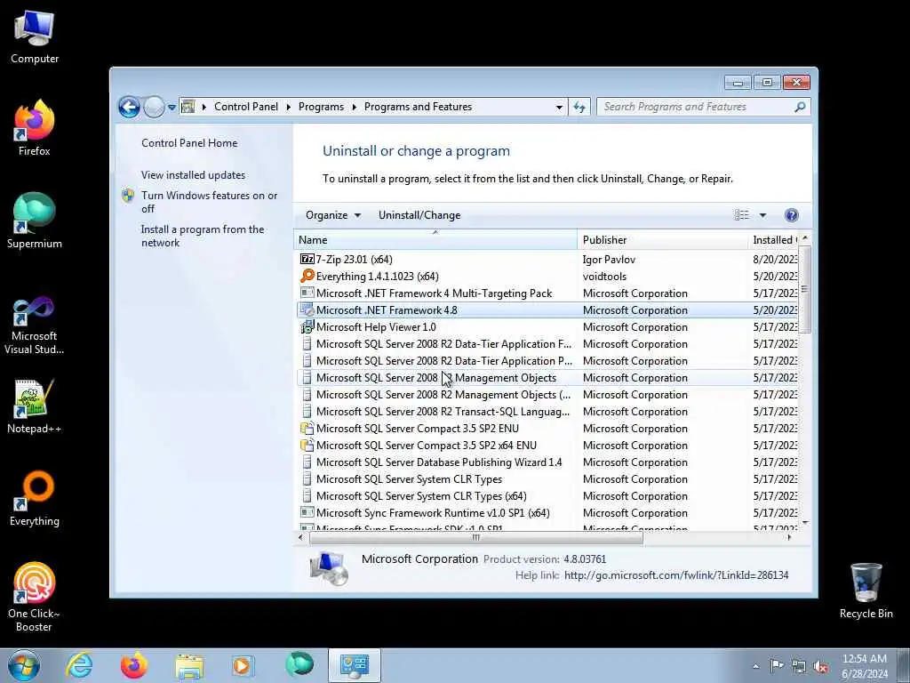Click Programs and Features breadcrumb
This screenshot has height=683, width=910.
coord(419,107)
